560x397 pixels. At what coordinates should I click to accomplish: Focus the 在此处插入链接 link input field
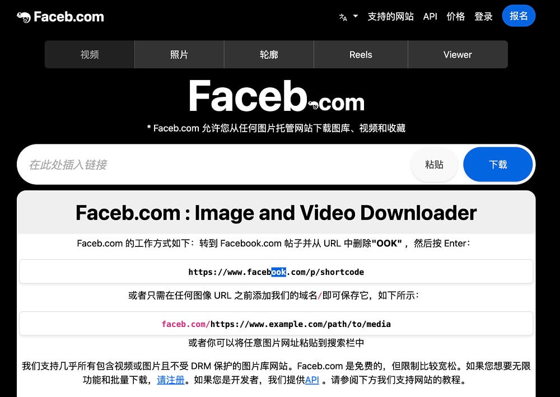coord(214,165)
